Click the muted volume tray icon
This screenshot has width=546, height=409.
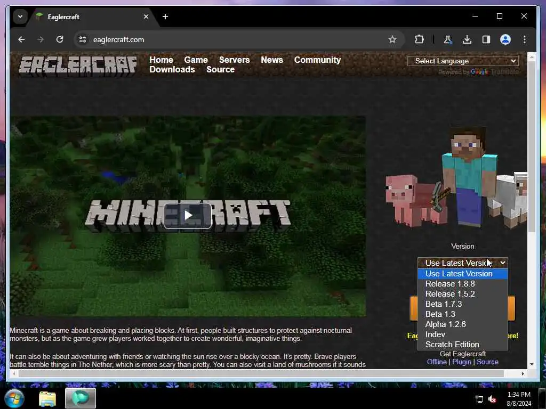pos(492,399)
